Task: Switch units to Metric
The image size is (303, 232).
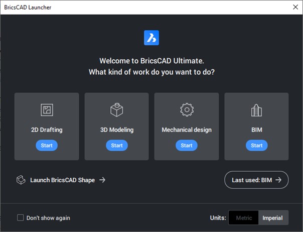Action: click(x=244, y=217)
